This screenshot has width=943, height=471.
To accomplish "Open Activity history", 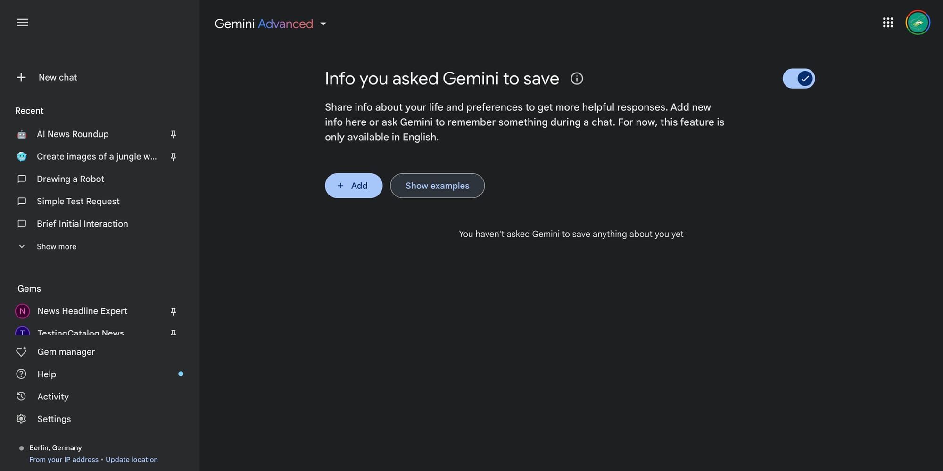I will (53, 396).
